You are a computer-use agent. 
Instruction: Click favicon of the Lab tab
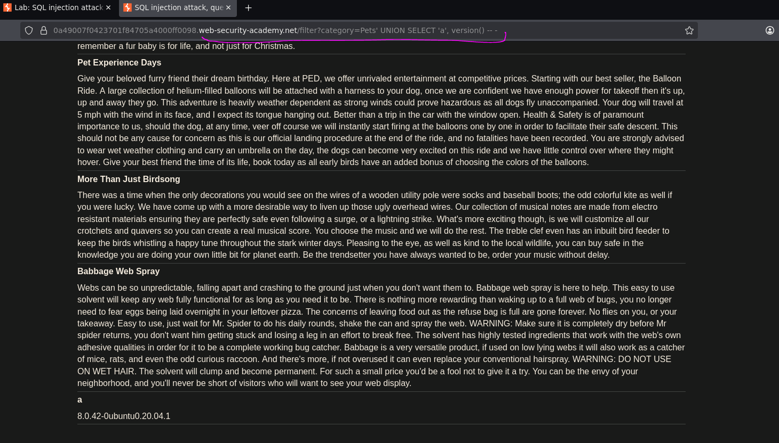[7, 7]
